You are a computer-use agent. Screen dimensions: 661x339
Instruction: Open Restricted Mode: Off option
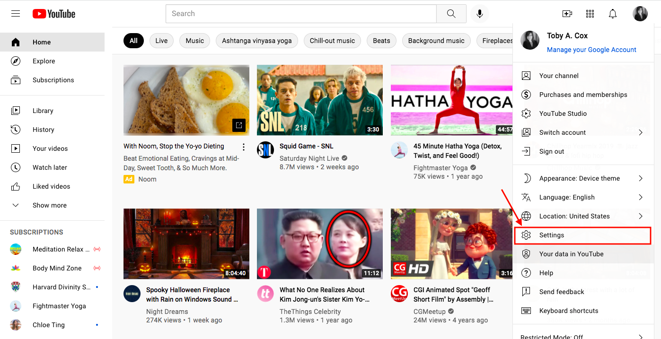click(582, 336)
